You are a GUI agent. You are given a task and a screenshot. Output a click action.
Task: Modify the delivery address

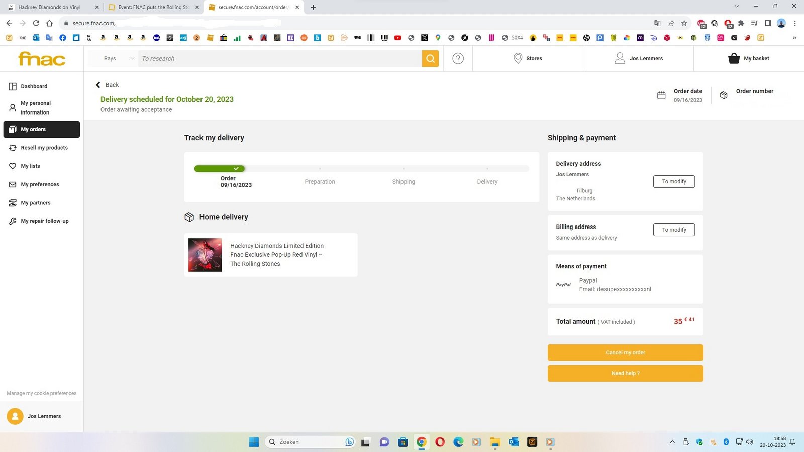pos(674,181)
